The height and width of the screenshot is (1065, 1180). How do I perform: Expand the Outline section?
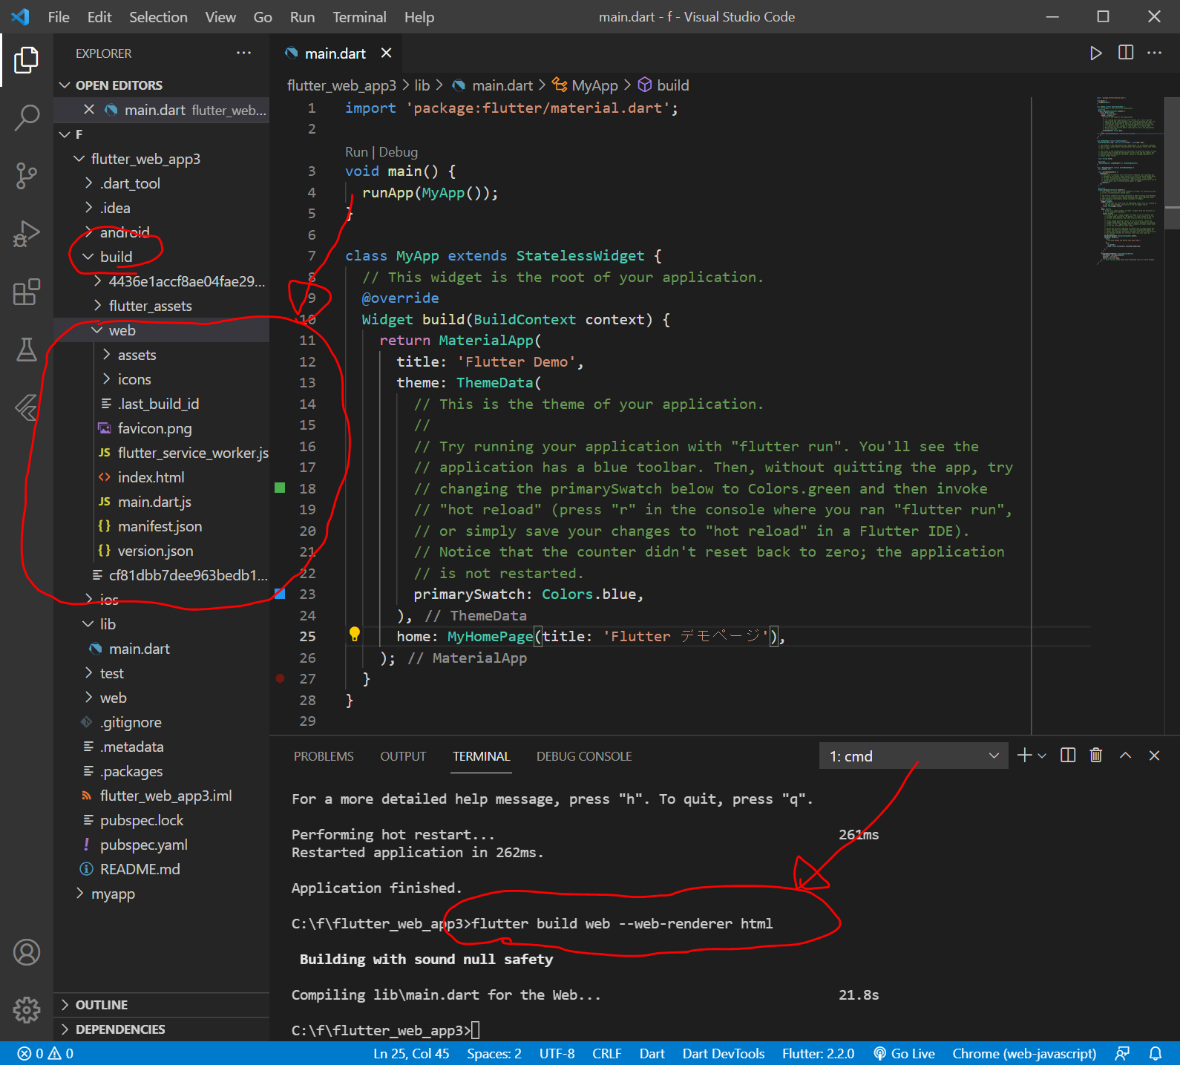pyautogui.click(x=161, y=1005)
